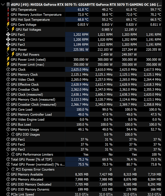Image resolution: width=165 pixels, height=196 pixels.
Task: Select the GPU Crossbar Clock (measured) label
Action: point(34,105)
